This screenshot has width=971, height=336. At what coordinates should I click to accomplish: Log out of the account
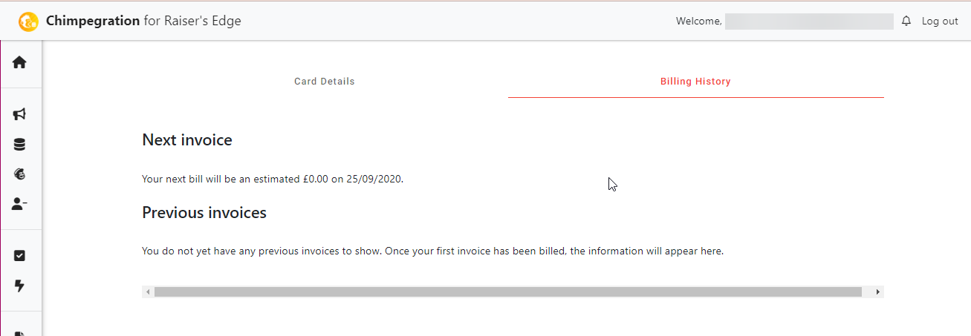point(940,22)
